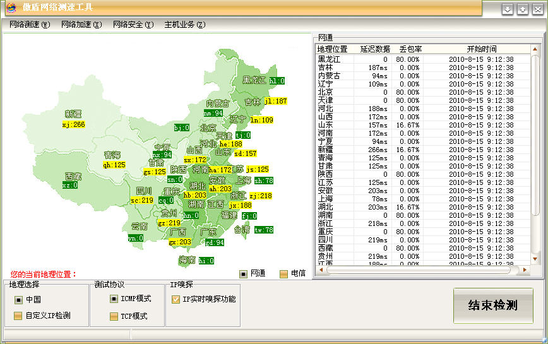Image resolution: width=548 pixels, height=344 pixels.
Task: Click the Xinjiang xj:266 marker on map
Action: pos(73,125)
